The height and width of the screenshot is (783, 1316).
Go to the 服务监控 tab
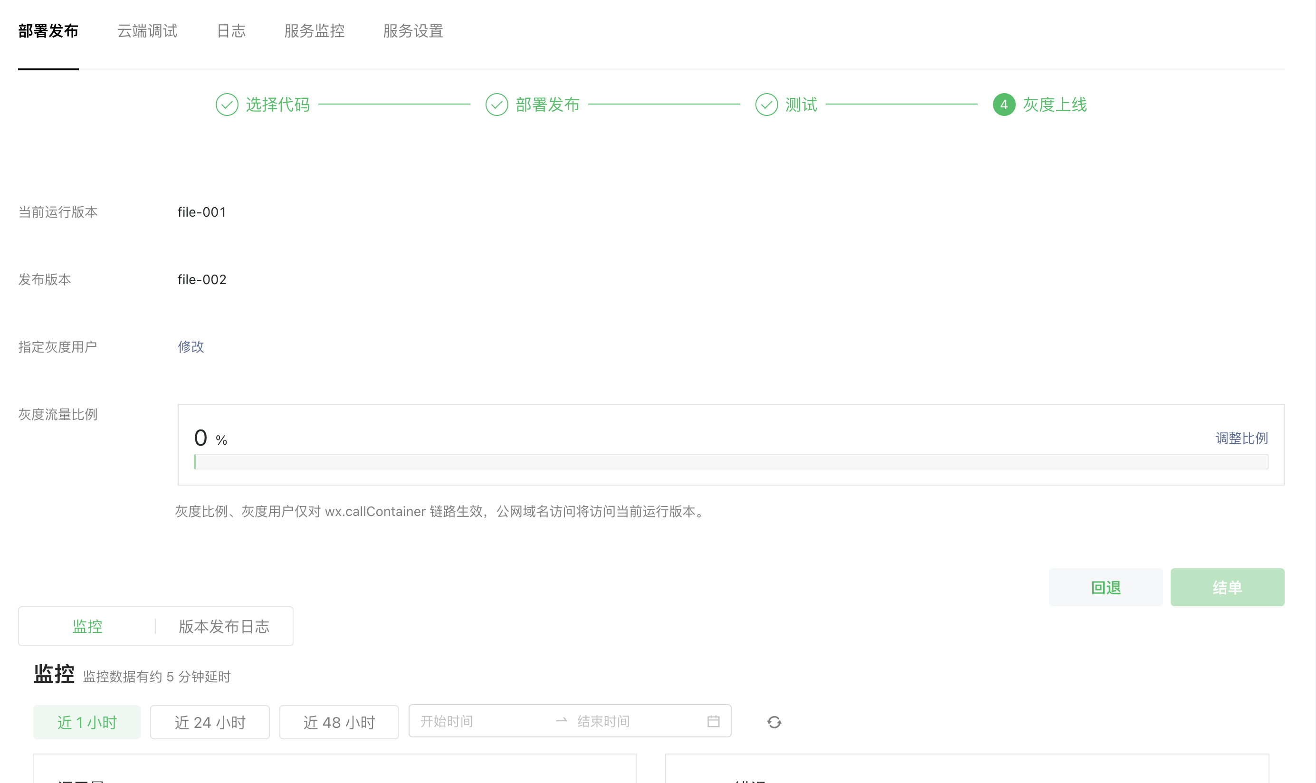[315, 31]
